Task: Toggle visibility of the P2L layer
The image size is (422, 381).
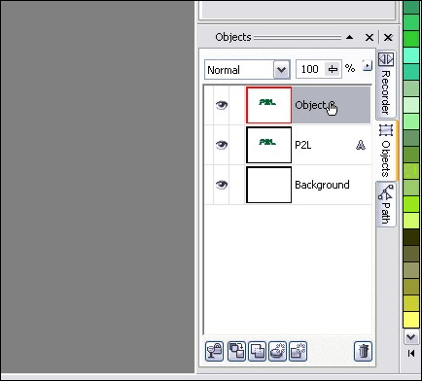Action: [222, 145]
